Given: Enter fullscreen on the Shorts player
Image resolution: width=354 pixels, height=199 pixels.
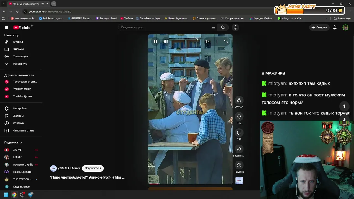Looking at the screenshot, I should [226, 41].
